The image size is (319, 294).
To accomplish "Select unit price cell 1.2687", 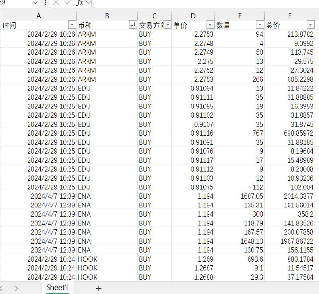I will pos(193,268).
